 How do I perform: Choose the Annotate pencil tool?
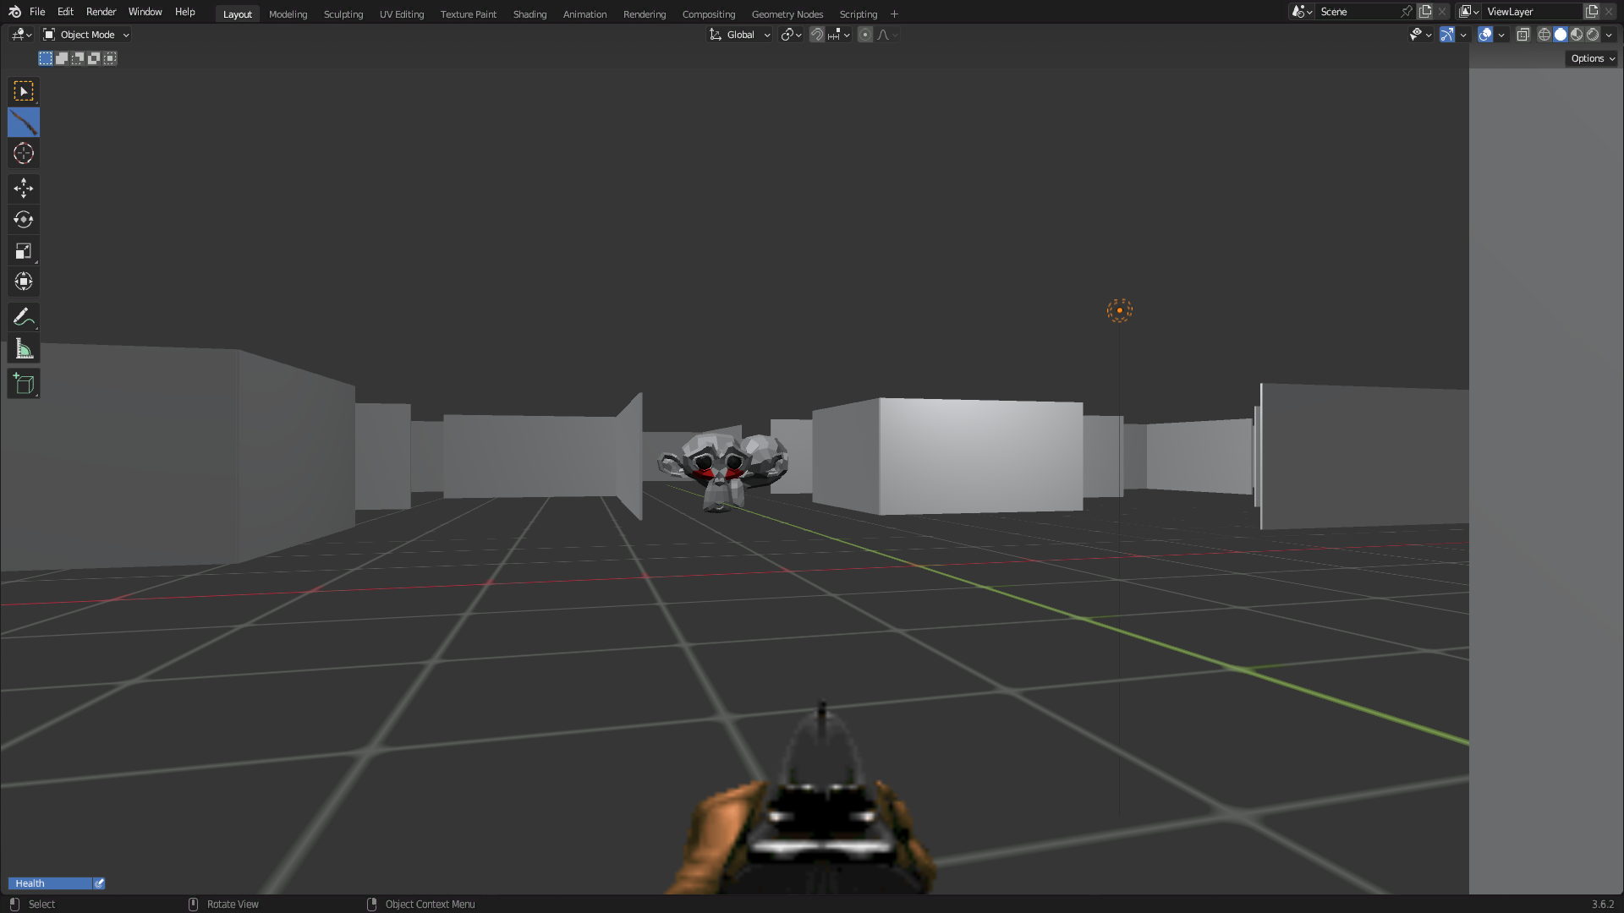(x=24, y=317)
